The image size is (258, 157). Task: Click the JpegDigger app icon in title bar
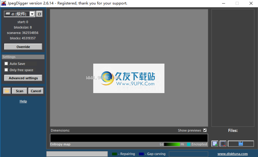(x=3, y=3)
